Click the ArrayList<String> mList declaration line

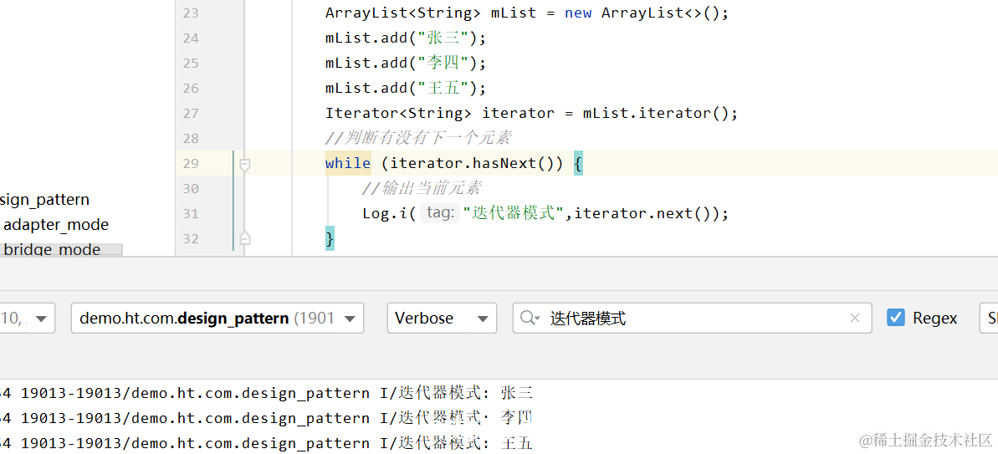[x=526, y=13]
